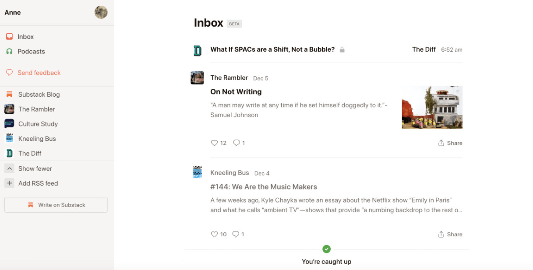533x270 pixels.
Task: Click the Kneeling Bus author name in feed
Action: point(229,172)
